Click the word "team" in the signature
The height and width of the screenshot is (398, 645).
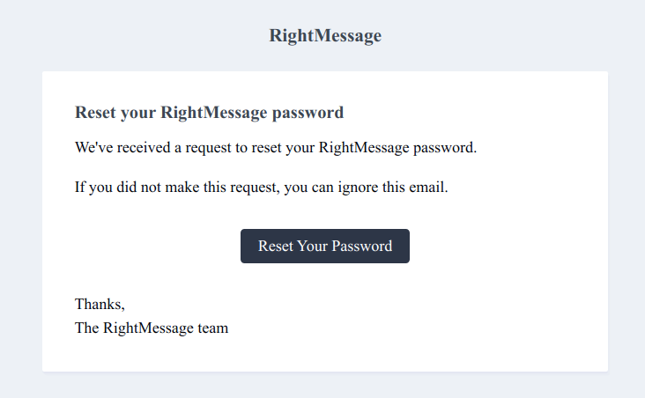pos(212,328)
